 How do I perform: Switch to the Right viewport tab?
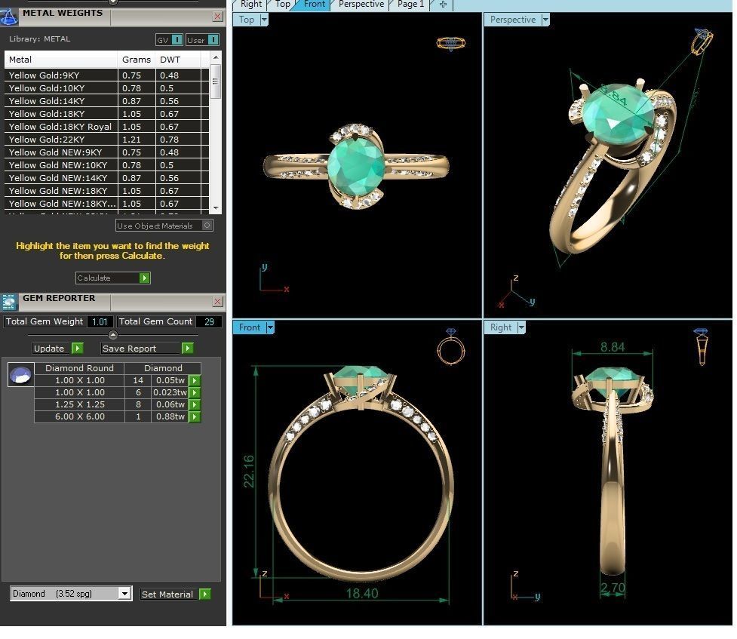pyautogui.click(x=250, y=5)
